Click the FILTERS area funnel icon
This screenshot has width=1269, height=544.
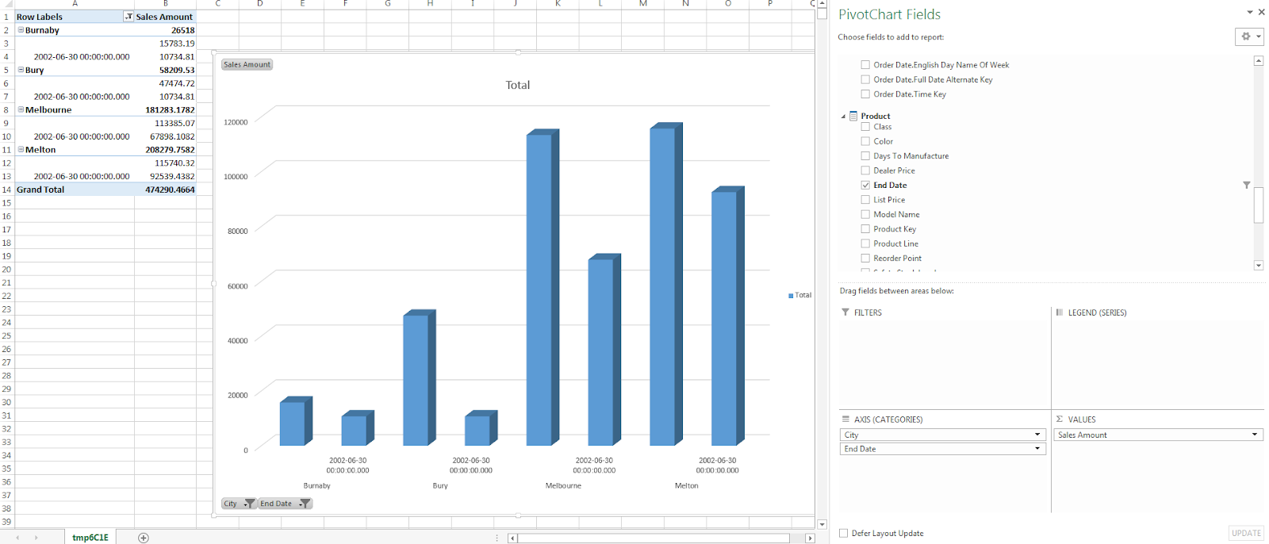[845, 312]
